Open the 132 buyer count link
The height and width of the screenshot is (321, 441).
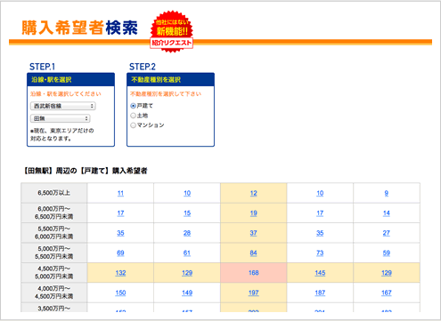click(120, 273)
